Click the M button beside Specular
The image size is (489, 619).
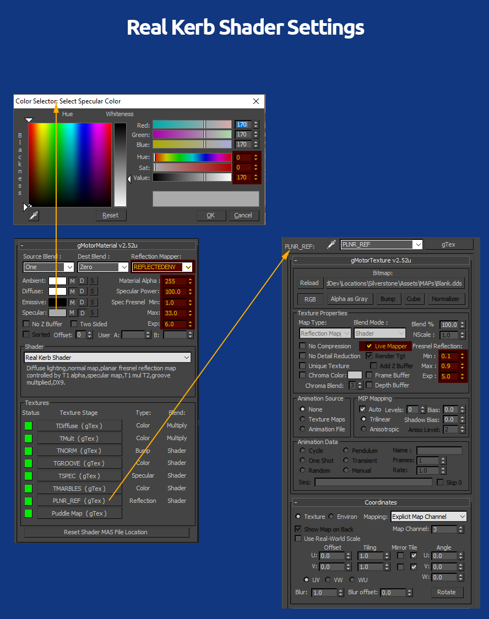[x=72, y=313]
